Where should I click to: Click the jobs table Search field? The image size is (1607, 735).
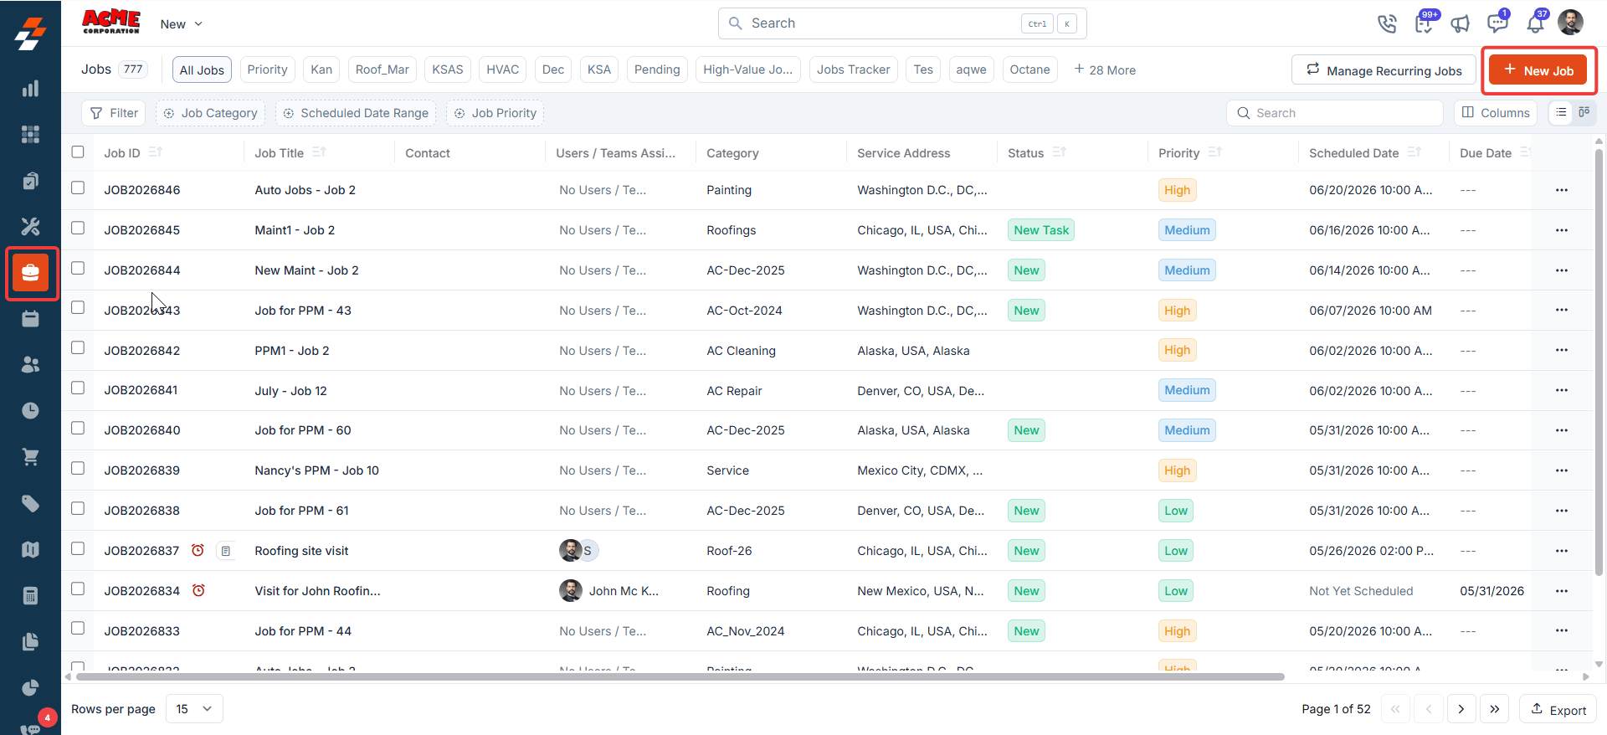1335,113
